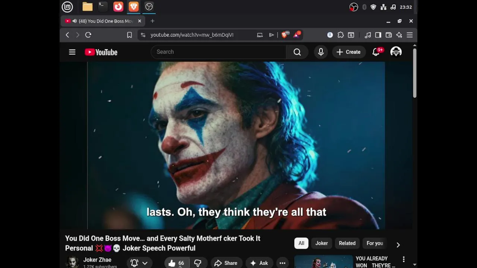View site information in the address bar
Image resolution: width=477 pixels, height=268 pixels.
[x=143, y=35]
